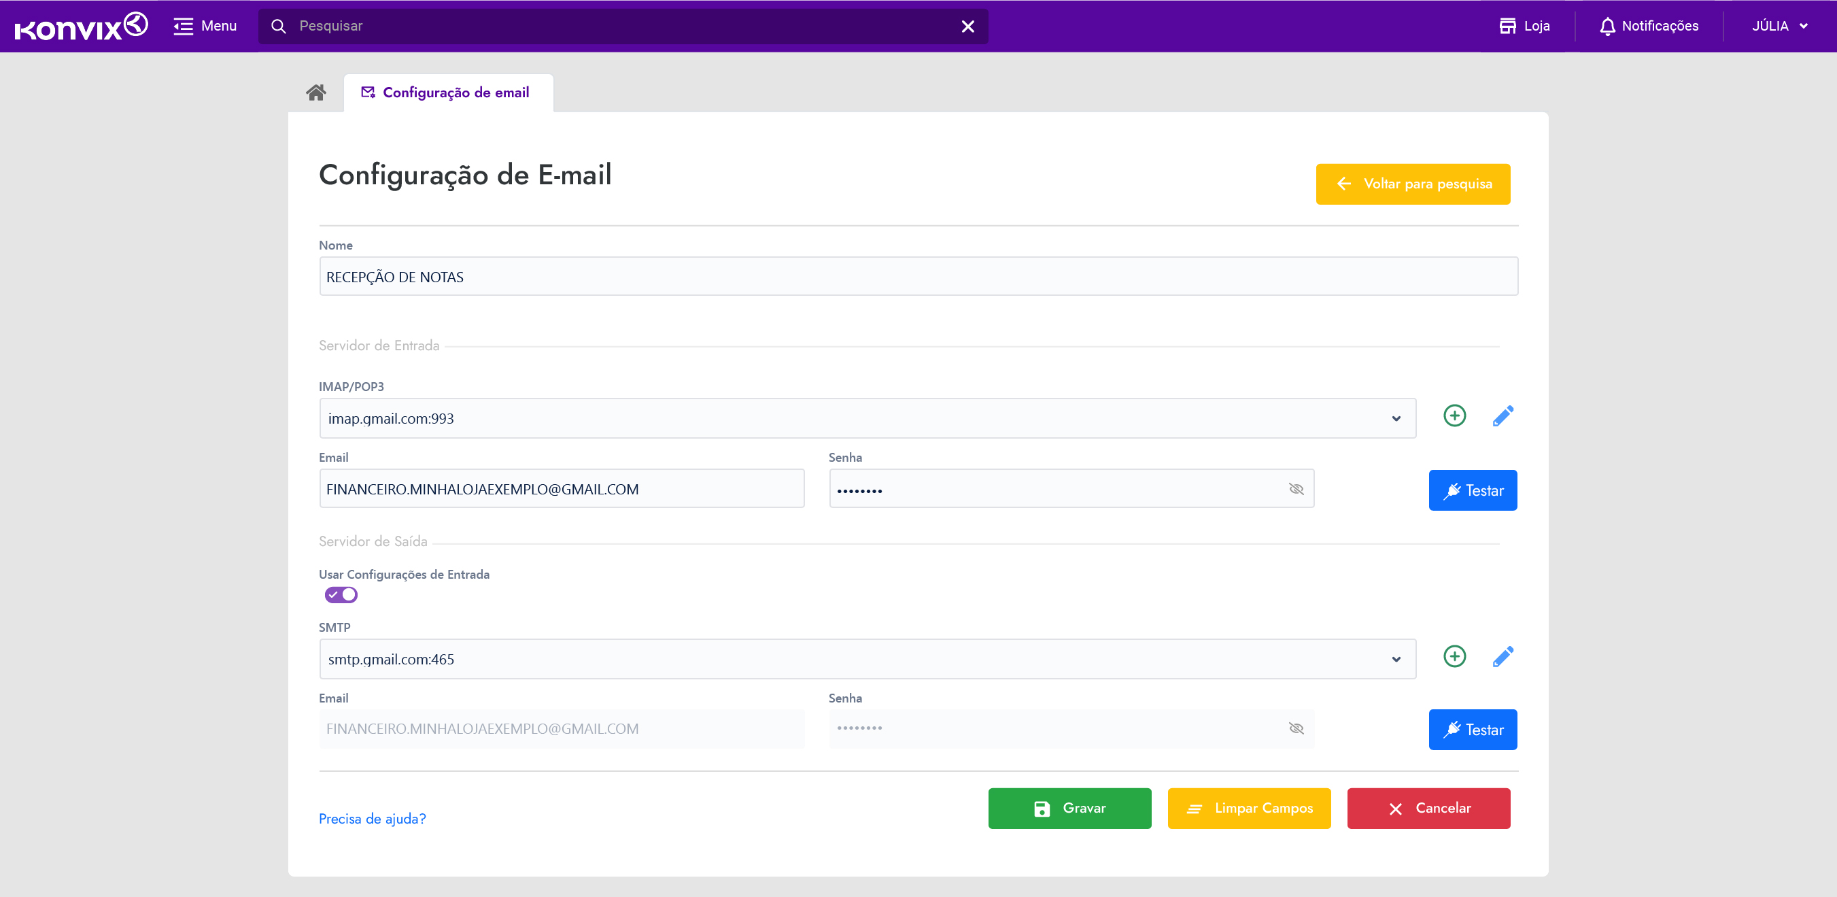This screenshot has width=1837, height=897.
Task: Test the incoming server with Testar
Action: [x=1472, y=490]
